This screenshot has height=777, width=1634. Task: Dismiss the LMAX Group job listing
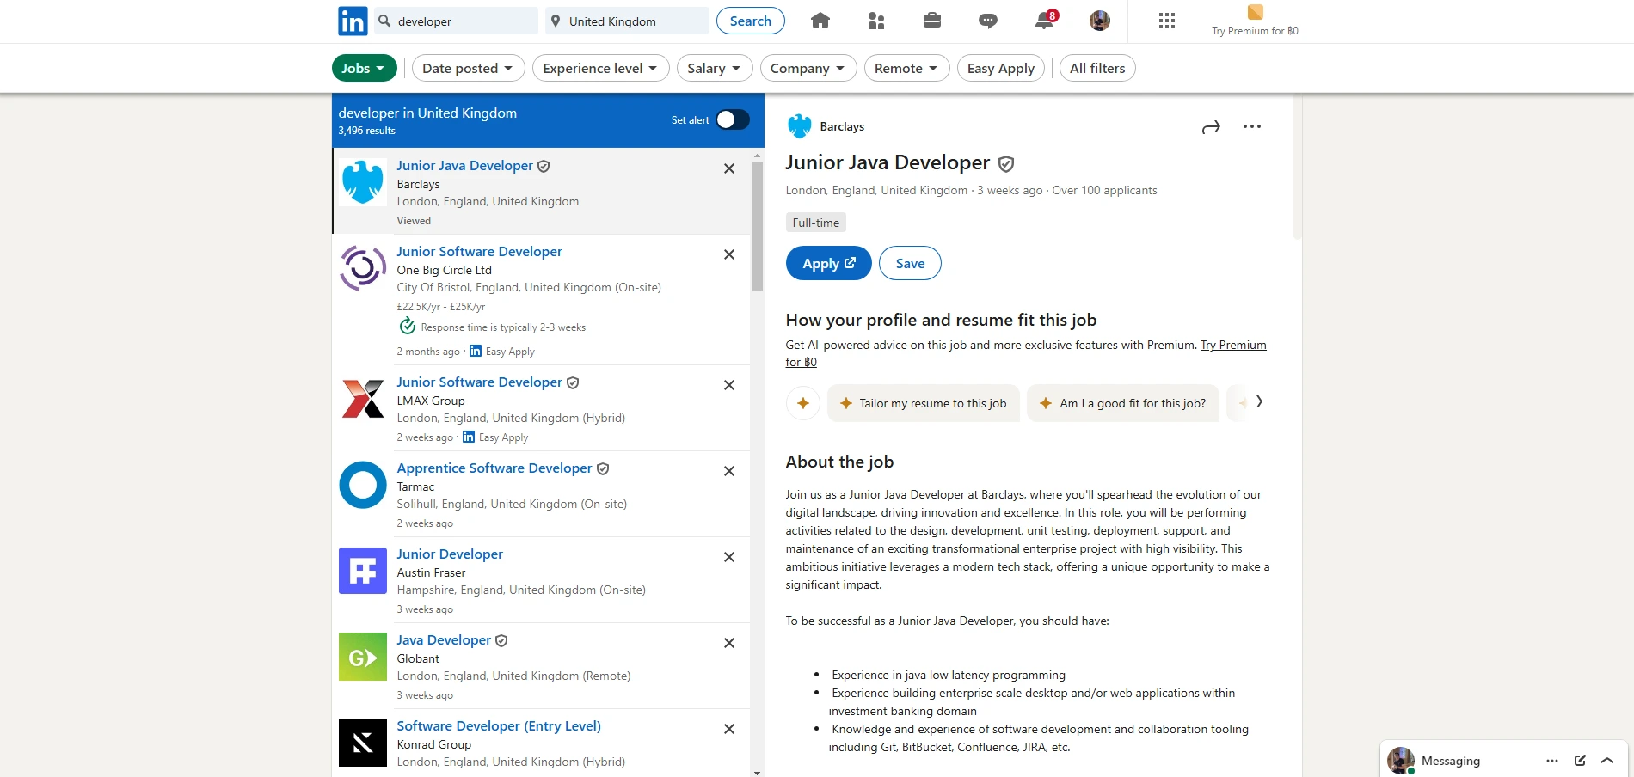click(x=729, y=385)
